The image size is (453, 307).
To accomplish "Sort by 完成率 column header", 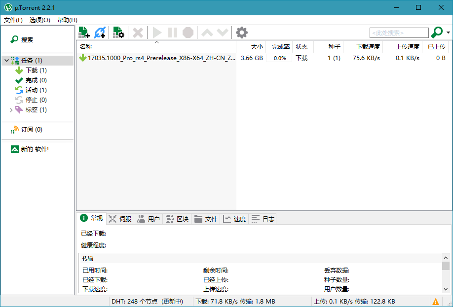I will coord(279,47).
